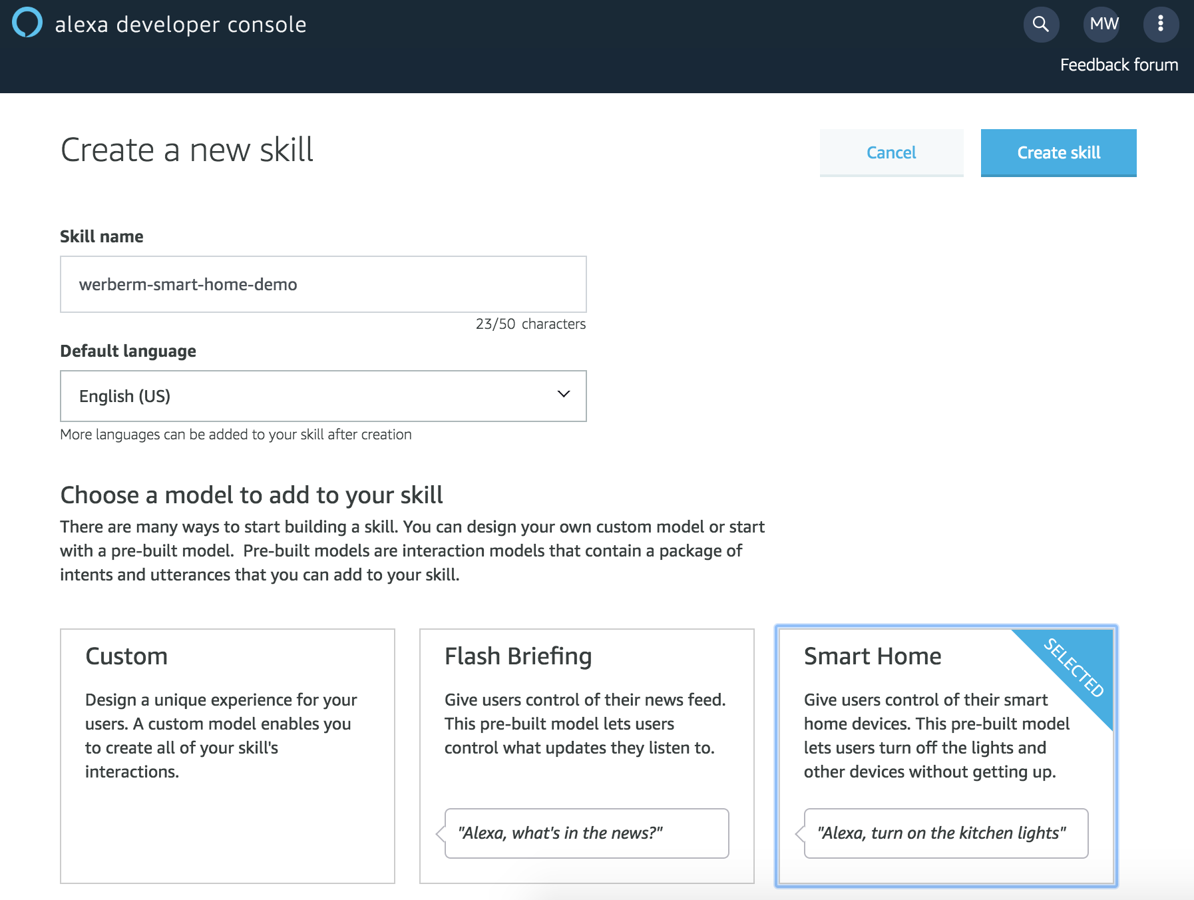Image resolution: width=1194 pixels, height=900 pixels.
Task: Click 'More languages can be added' hint
Action: pos(236,435)
